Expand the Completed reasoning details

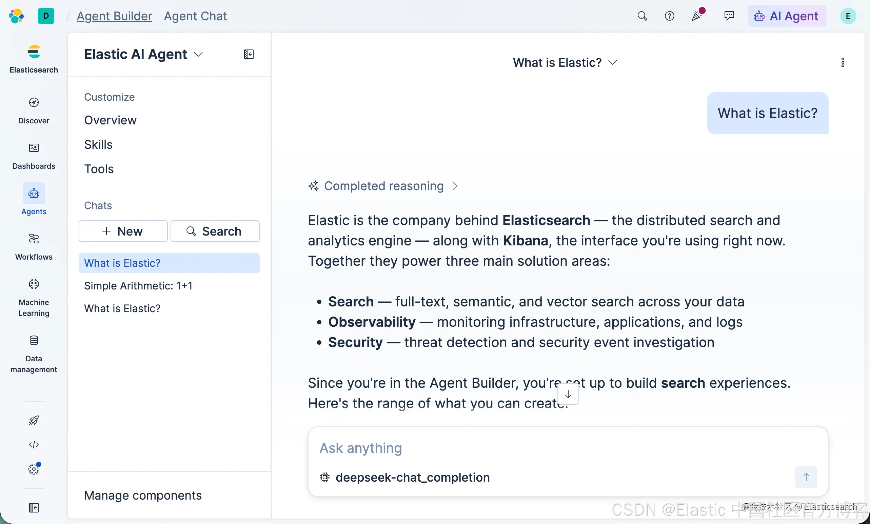click(x=383, y=186)
